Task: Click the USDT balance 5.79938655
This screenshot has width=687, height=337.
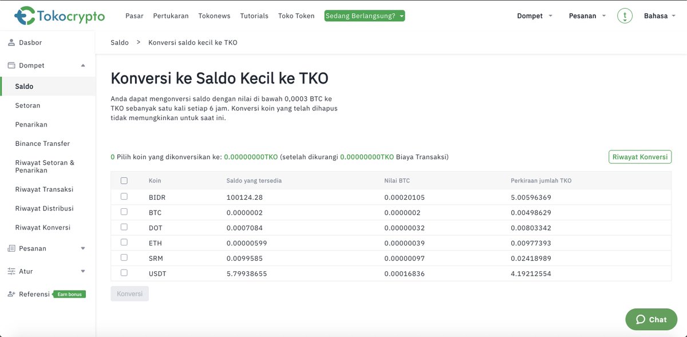Action: pos(247,273)
